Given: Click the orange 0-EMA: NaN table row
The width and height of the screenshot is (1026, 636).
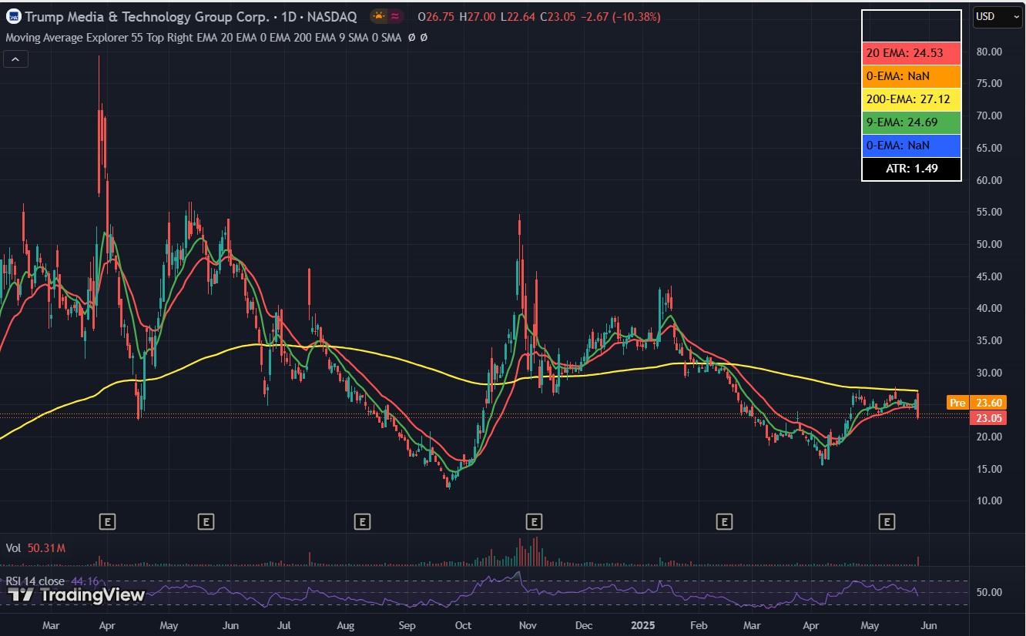Looking at the screenshot, I should pyautogui.click(x=911, y=76).
